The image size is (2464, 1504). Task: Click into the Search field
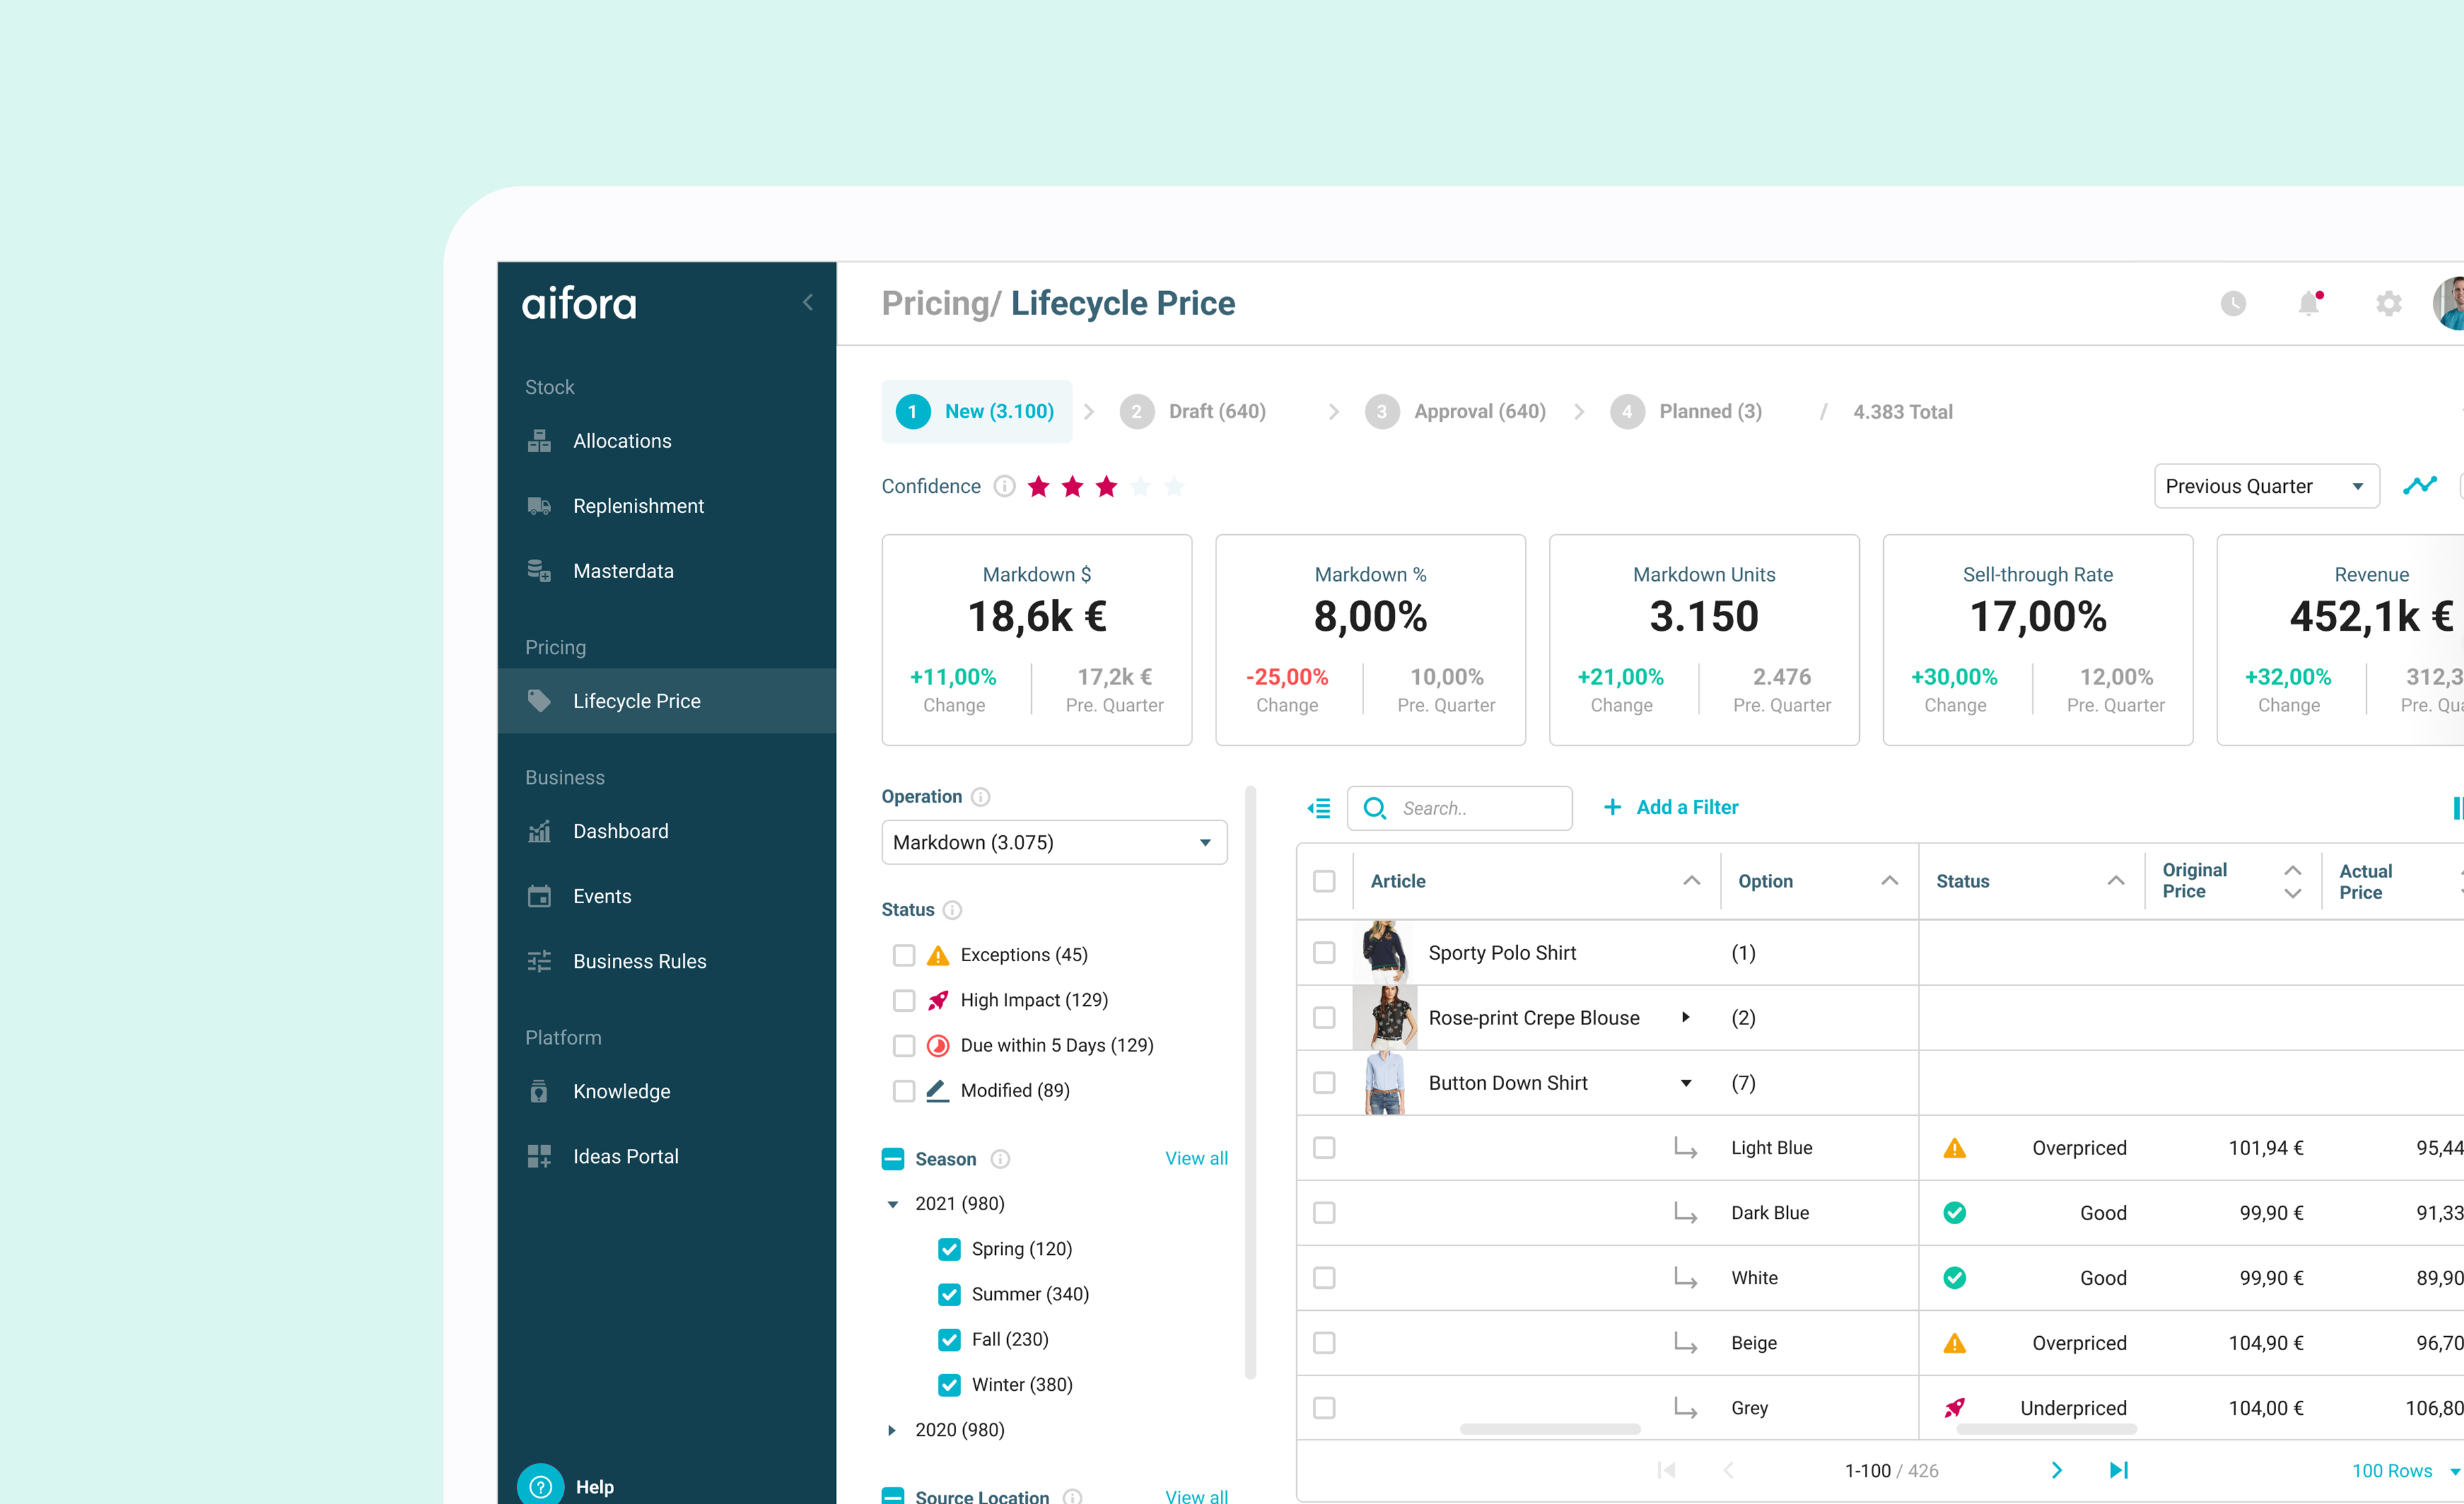(1459, 808)
